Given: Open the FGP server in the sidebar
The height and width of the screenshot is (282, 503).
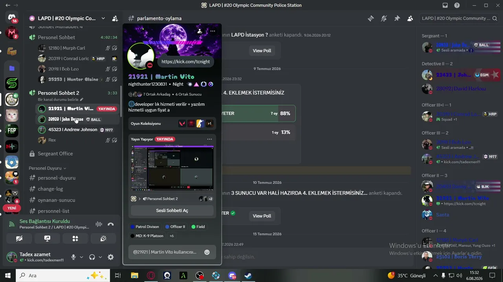Looking at the screenshot, I should pyautogui.click(x=12, y=131).
